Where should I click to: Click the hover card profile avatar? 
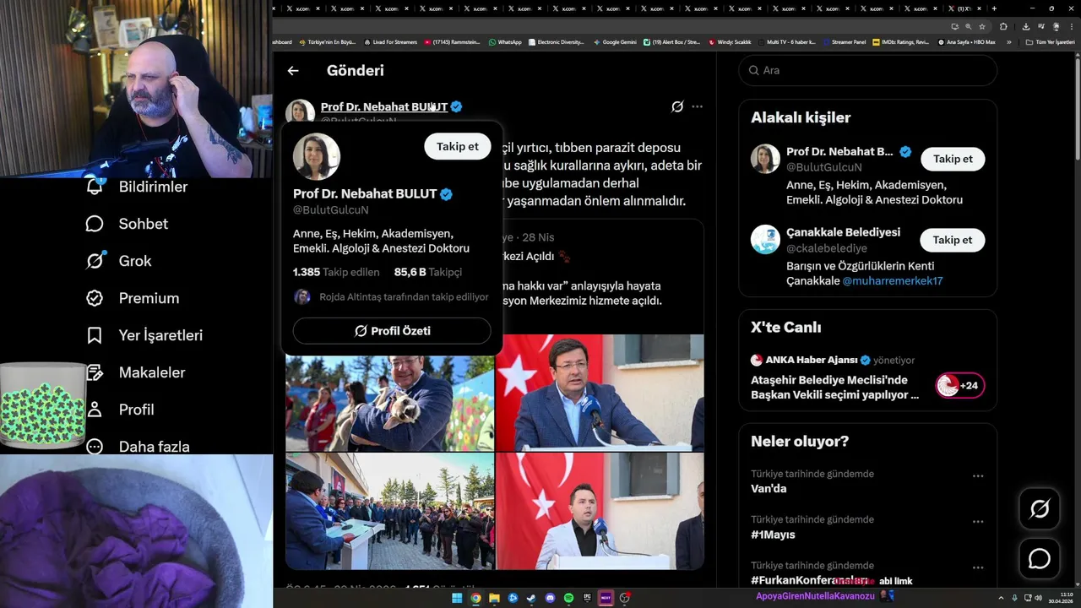tap(317, 156)
